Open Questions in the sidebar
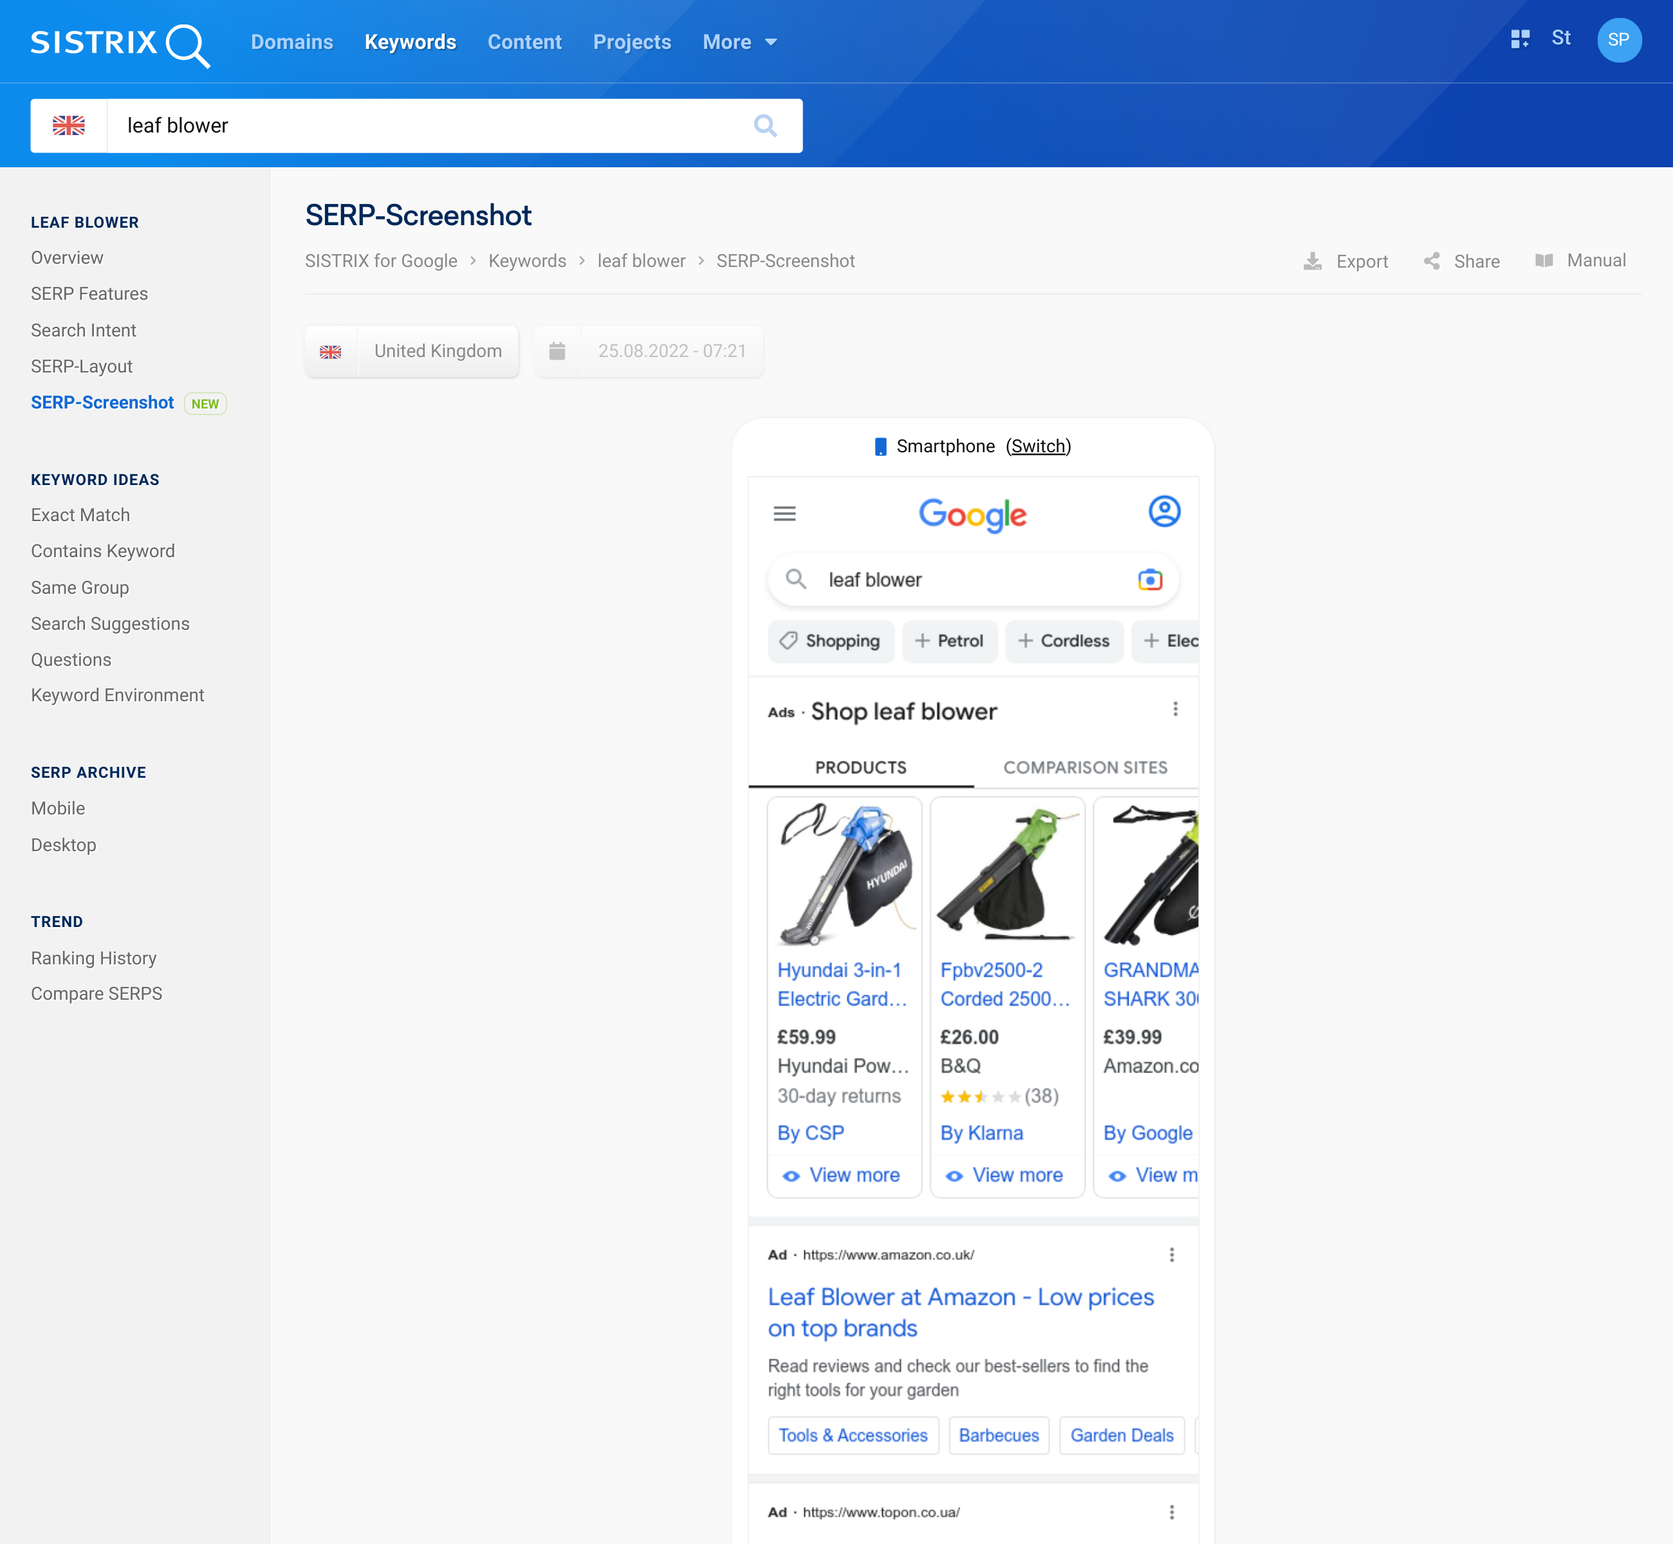 point(71,660)
